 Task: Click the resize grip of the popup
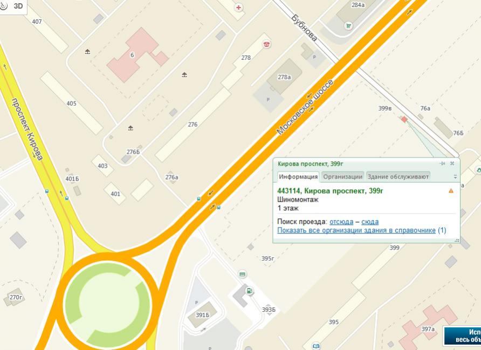tap(457, 241)
